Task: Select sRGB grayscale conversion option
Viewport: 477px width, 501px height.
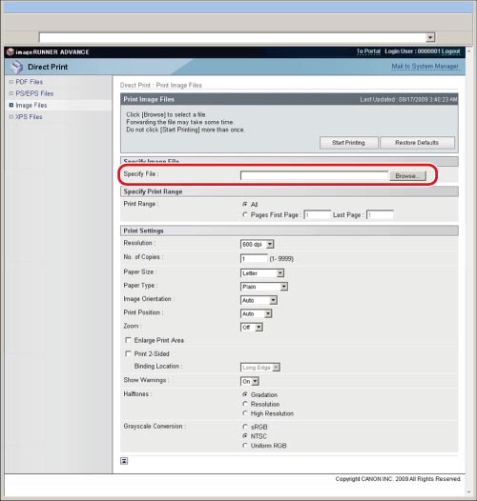Action: (x=245, y=427)
